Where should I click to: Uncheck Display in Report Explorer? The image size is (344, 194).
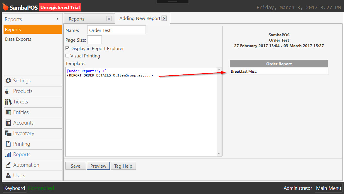click(67, 48)
